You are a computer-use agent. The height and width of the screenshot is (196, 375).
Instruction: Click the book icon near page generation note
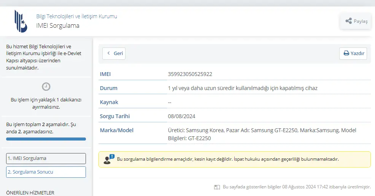217,187
